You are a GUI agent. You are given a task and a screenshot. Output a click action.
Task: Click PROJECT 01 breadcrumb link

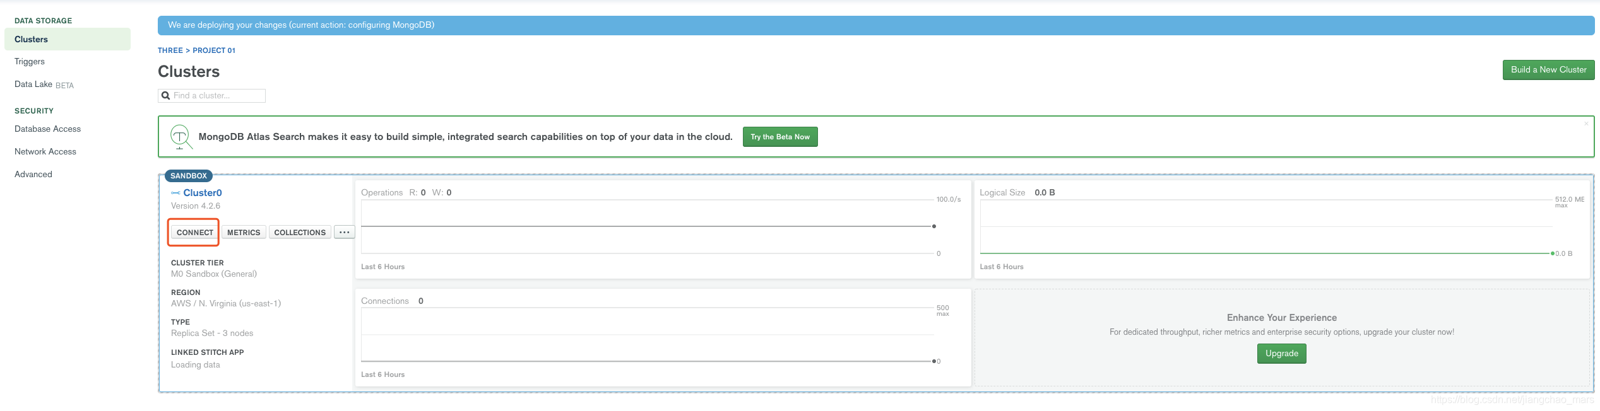coord(214,50)
